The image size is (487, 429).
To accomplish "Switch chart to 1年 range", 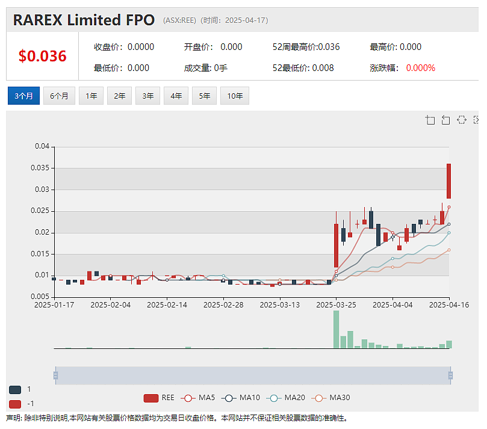I will click(x=91, y=96).
